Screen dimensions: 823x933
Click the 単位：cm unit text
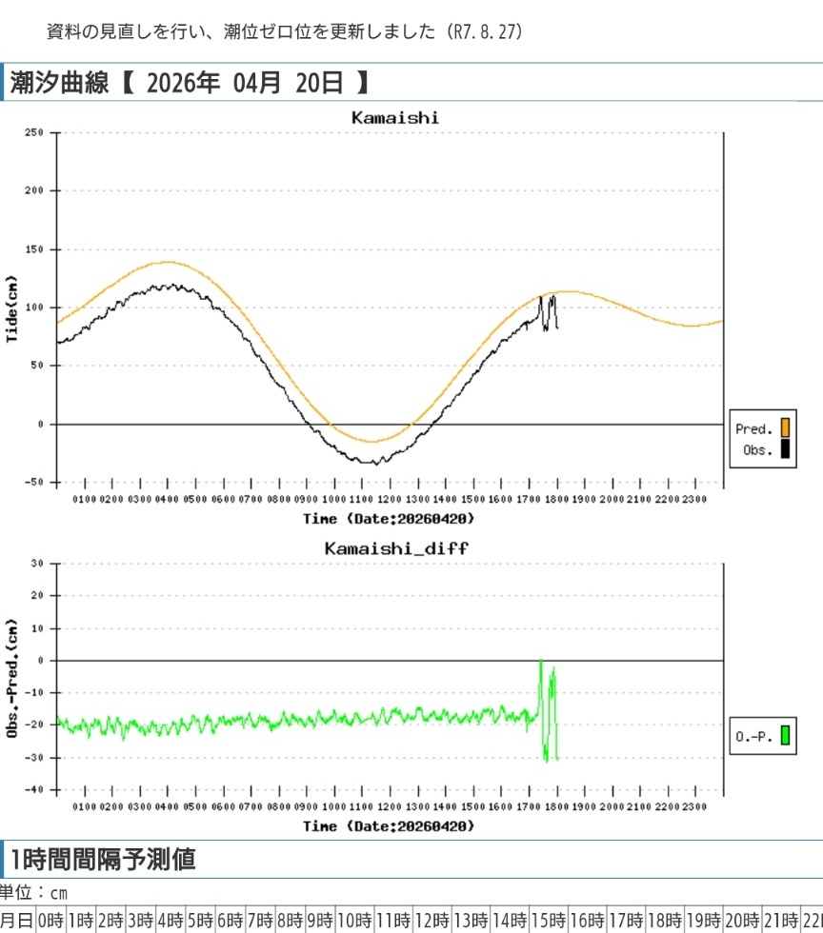point(34,893)
